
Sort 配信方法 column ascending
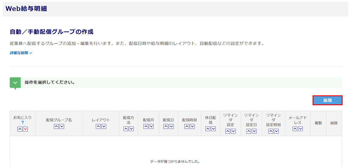pos(126,129)
